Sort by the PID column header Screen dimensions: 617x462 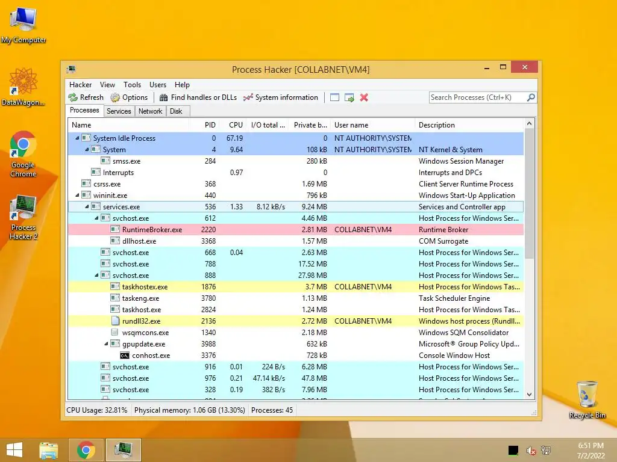tap(204, 125)
